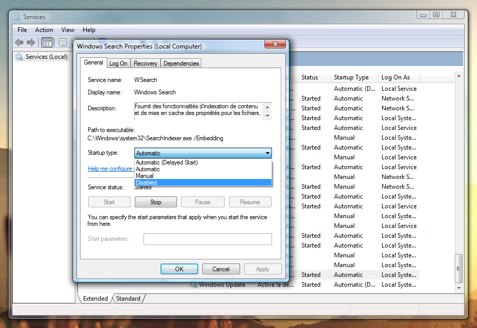Click the 'Active la dé...' description cell
477x328 pixels.
(276, 285)
